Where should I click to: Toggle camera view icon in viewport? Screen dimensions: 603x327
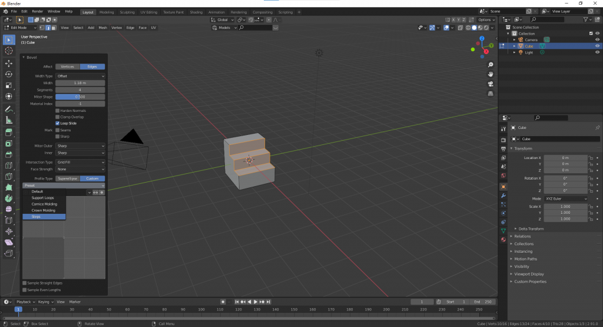click(x=491, y=84)
